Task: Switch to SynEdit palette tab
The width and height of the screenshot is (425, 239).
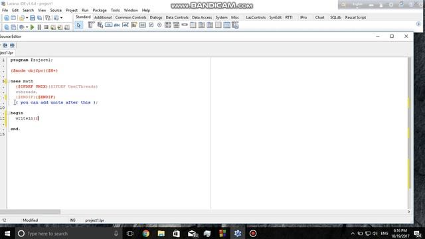Action: 275,17
